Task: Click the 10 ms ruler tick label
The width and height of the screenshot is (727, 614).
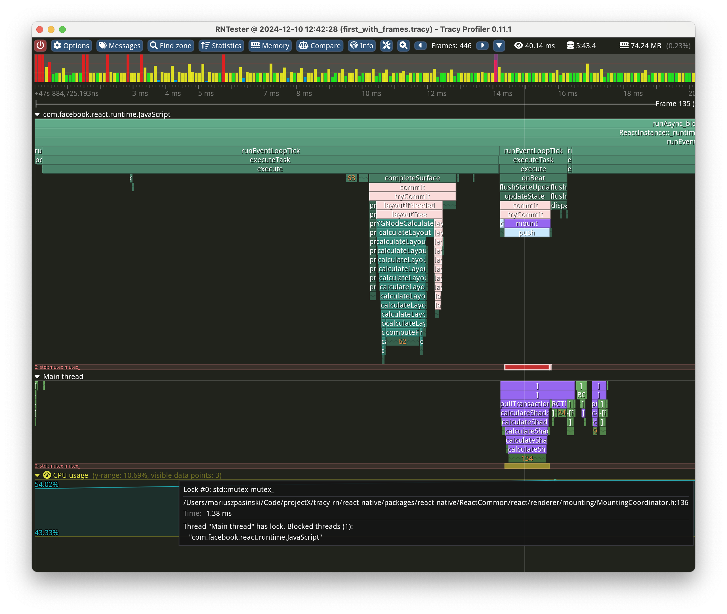Action: tap(371, 93)
